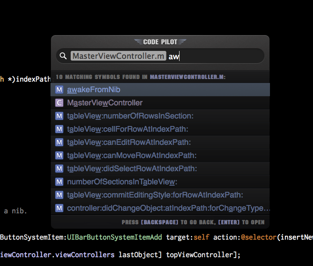Click the M icon beside numberOfSectionsInTableView:
313x266 pixels.
(x=59, y=182)
